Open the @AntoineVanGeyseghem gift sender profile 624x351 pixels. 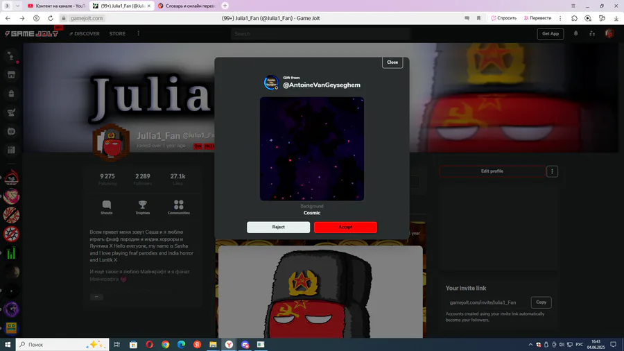[322, 85]
